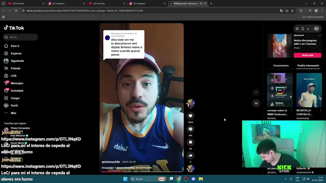Save video with the bookmark icon
This screenshot has width=326, height=183.
pyautogui.click(x=190, y=142)
